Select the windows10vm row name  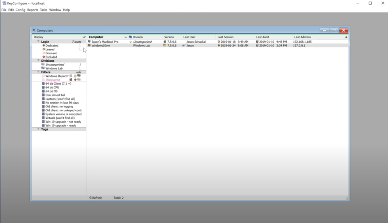pos(101,45)
